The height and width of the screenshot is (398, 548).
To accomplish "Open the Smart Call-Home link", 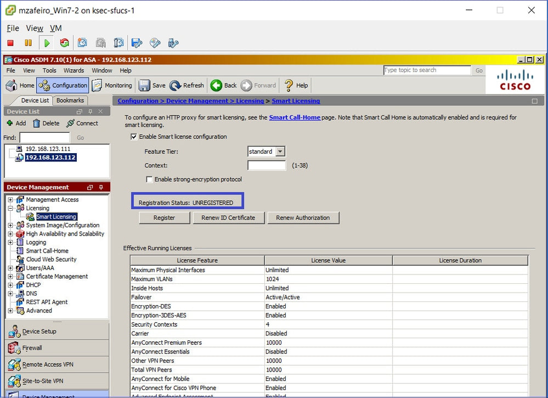I will tap(295, 117).
